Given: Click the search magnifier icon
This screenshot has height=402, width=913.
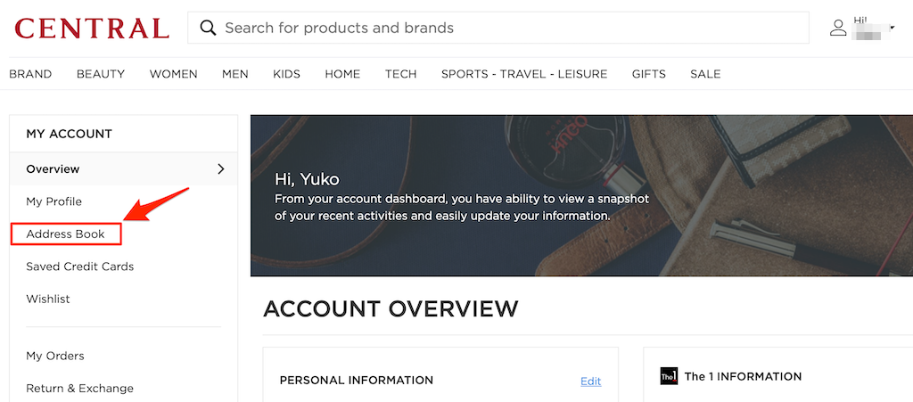Looking at the screenshot, I should coord(209,28).
